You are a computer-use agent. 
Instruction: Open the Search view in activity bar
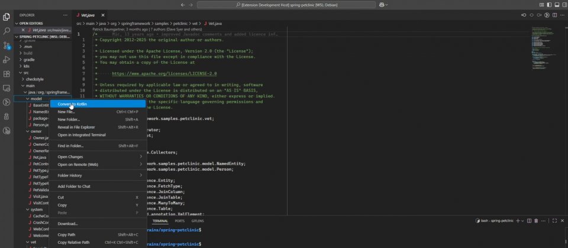click(7, 31)
